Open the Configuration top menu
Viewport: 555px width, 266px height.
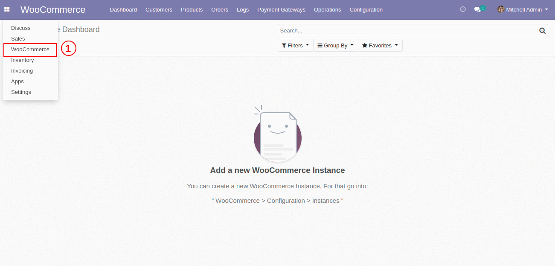pyautogui.click(x=366, y=9)
